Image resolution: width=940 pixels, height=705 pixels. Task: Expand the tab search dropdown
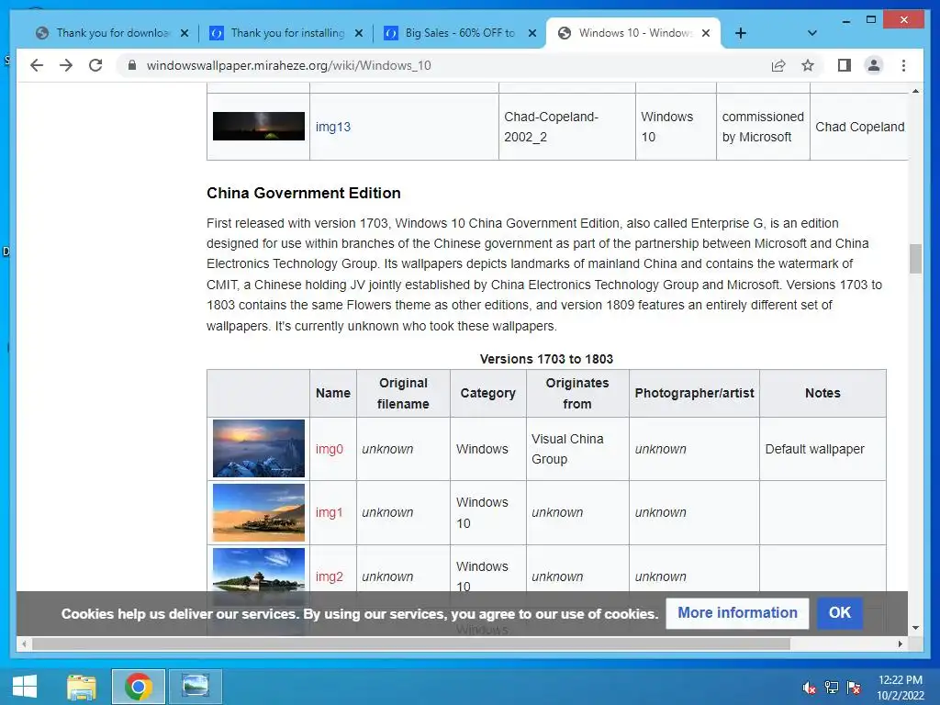point(811,33)
